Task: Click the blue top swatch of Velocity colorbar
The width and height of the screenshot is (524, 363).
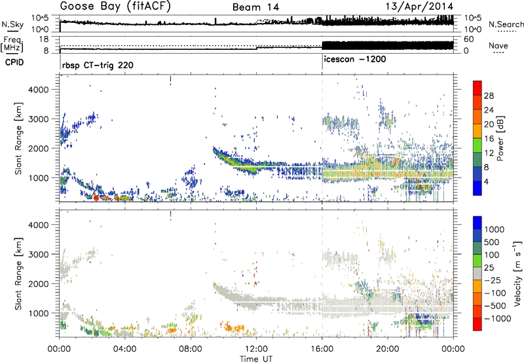Action: [x=477, y=223]
